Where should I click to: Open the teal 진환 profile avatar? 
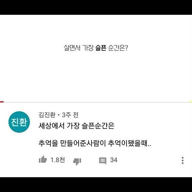click(19, 122)
